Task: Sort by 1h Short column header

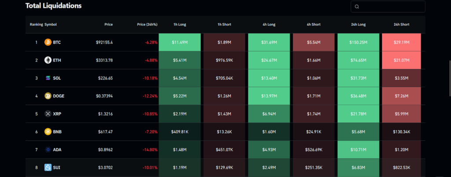Action: [224, 25]
